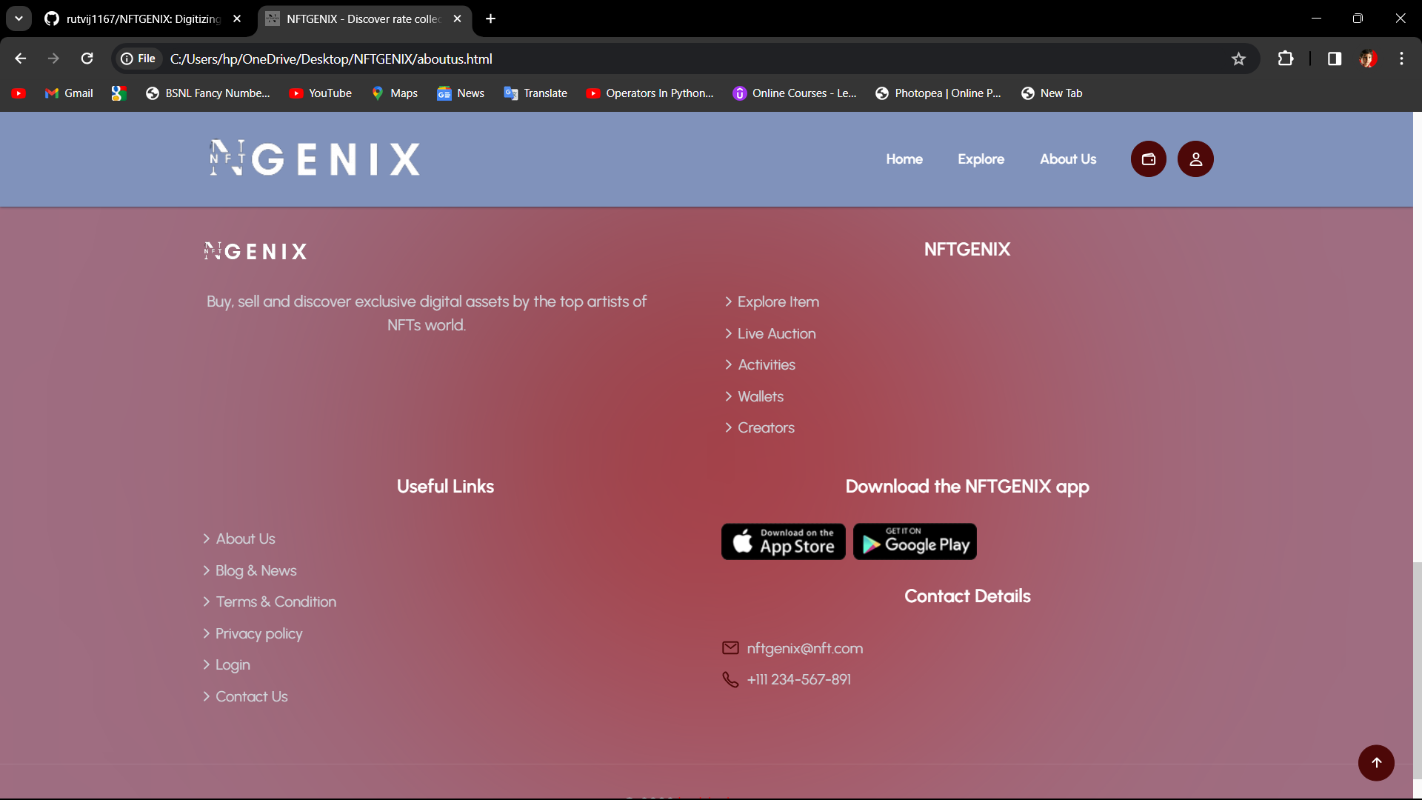Viewport: 1422px width, 800px height.
Task: Click the App Store download badge
Action: pyautogui.click(x=783, y=541)
